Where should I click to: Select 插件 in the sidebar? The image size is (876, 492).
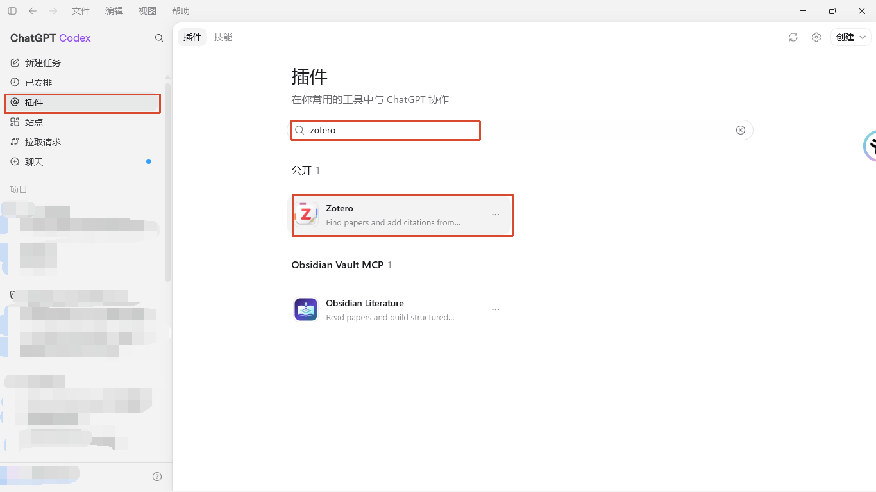pyautogui.click(x=83, y=102)
